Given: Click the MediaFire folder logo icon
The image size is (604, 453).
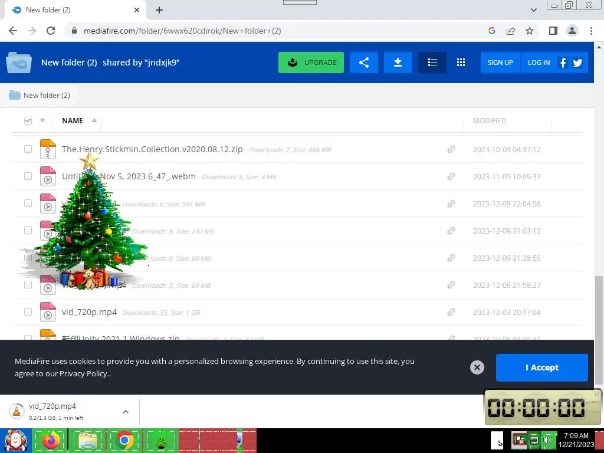Looking at the screenshot, I should [x=18, y=63].
